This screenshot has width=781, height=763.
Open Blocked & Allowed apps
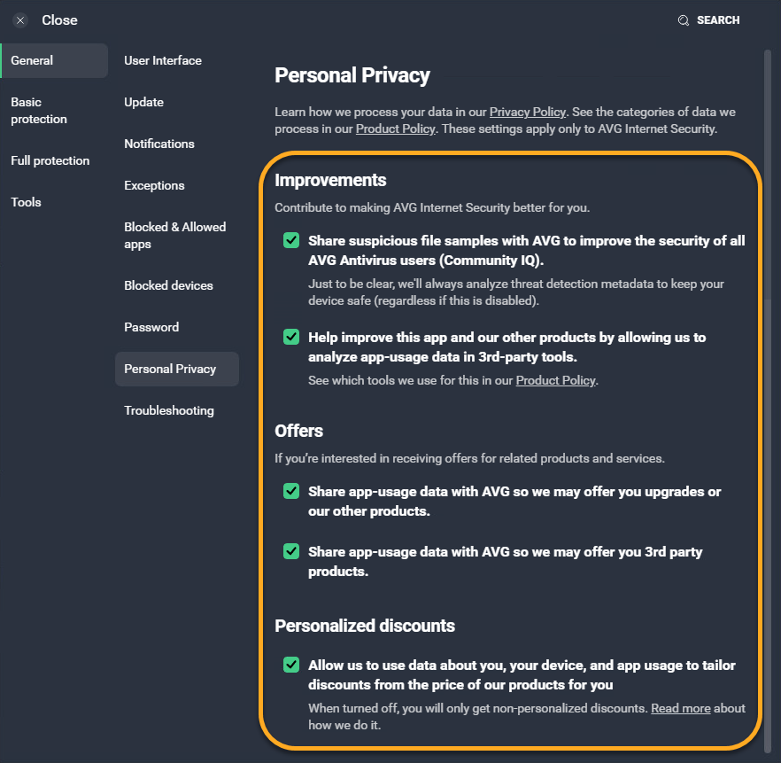[175, 236]
